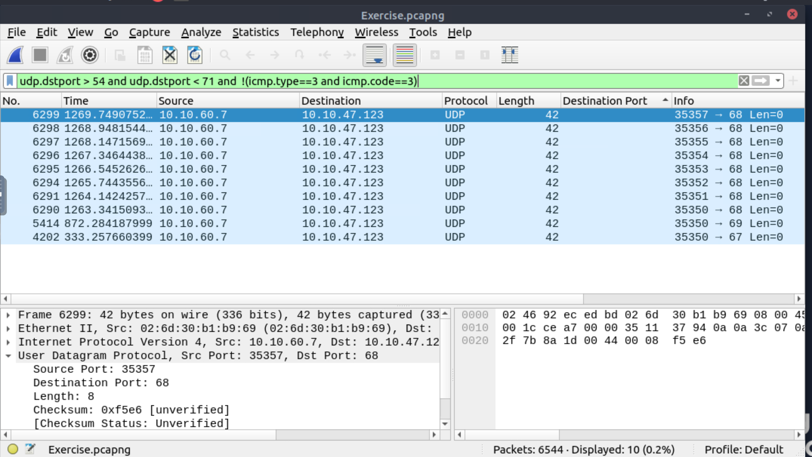Open the Edit menu
This screenshot has width=812, height=457.
pyautogui.click(x=47, y=32)
